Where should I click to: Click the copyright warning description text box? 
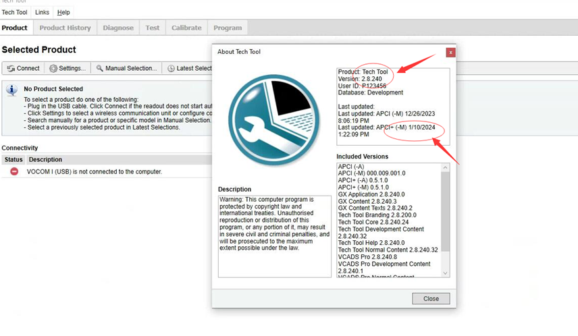(x=275, y=237)
